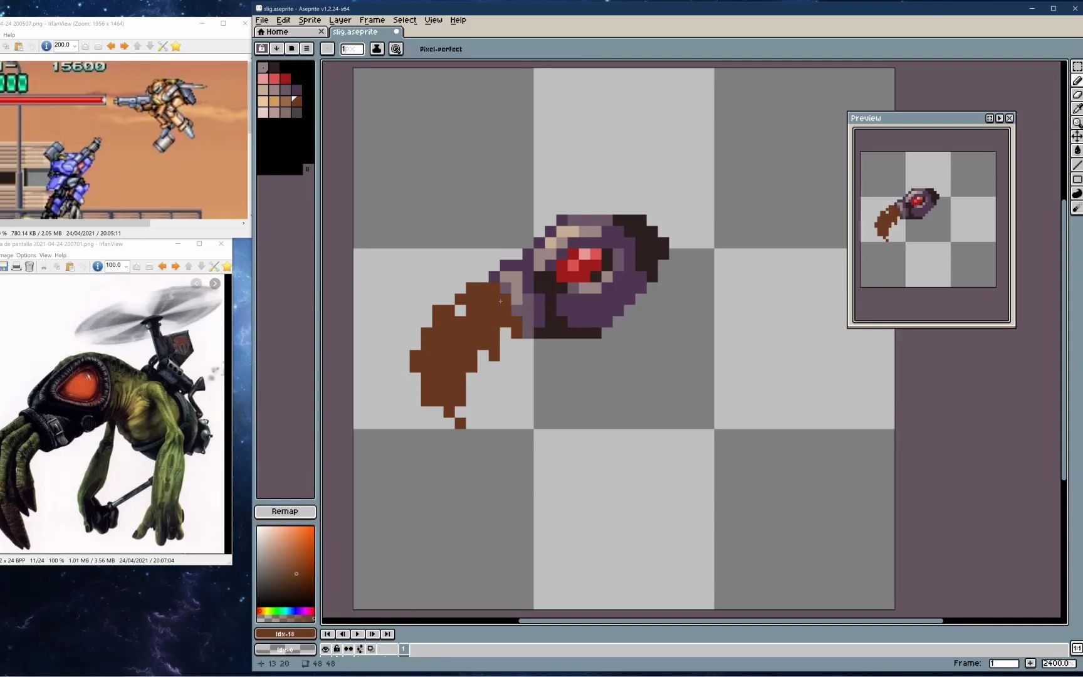Select the Eraser tool in Aseprite toolbar
This screenshot has height=677, width=1083.
(x=1077, y=95)
